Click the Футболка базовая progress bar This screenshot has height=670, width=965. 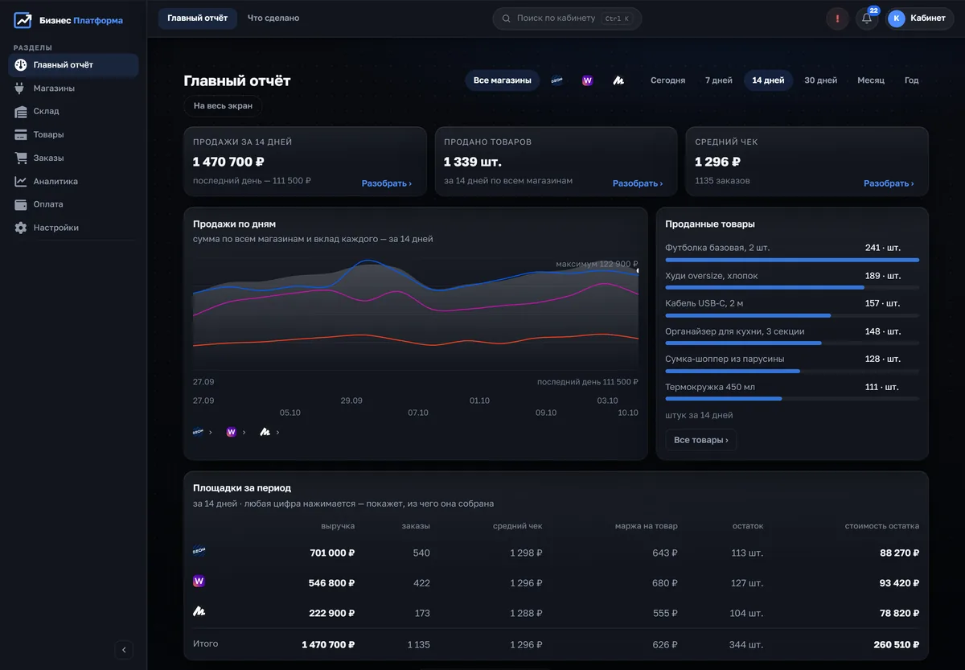tap(792, 260)
